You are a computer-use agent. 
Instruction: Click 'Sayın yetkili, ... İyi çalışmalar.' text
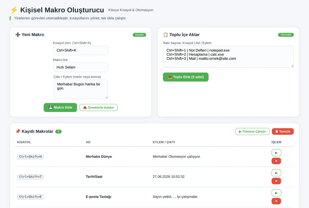175,197
